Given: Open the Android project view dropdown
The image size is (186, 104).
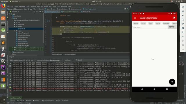Looking at the screenshot, I should 14,12.
